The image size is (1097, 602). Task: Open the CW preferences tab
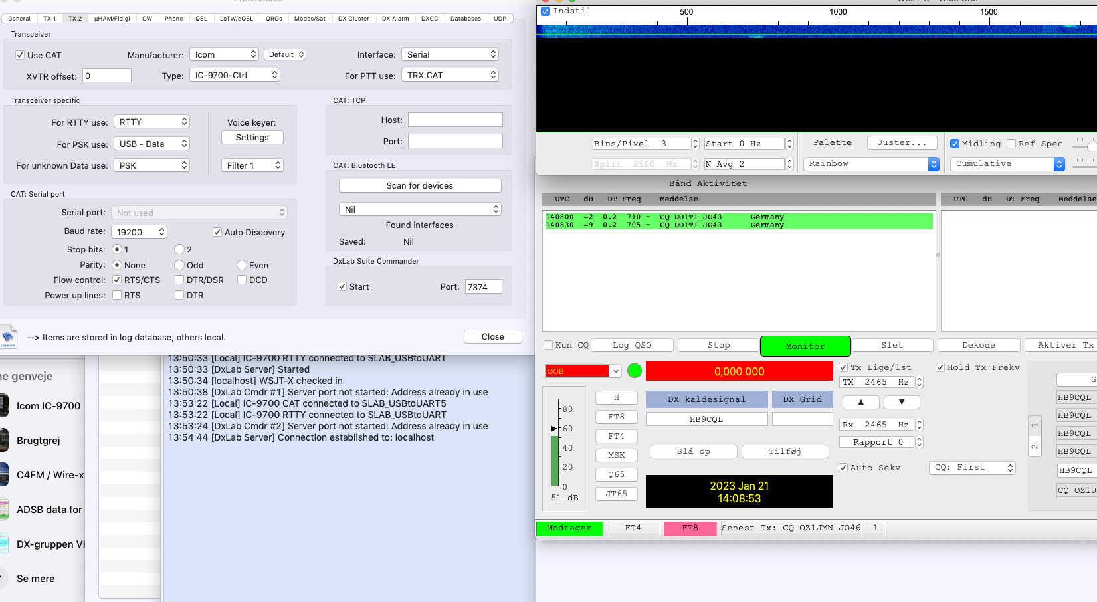click(148, 19)
